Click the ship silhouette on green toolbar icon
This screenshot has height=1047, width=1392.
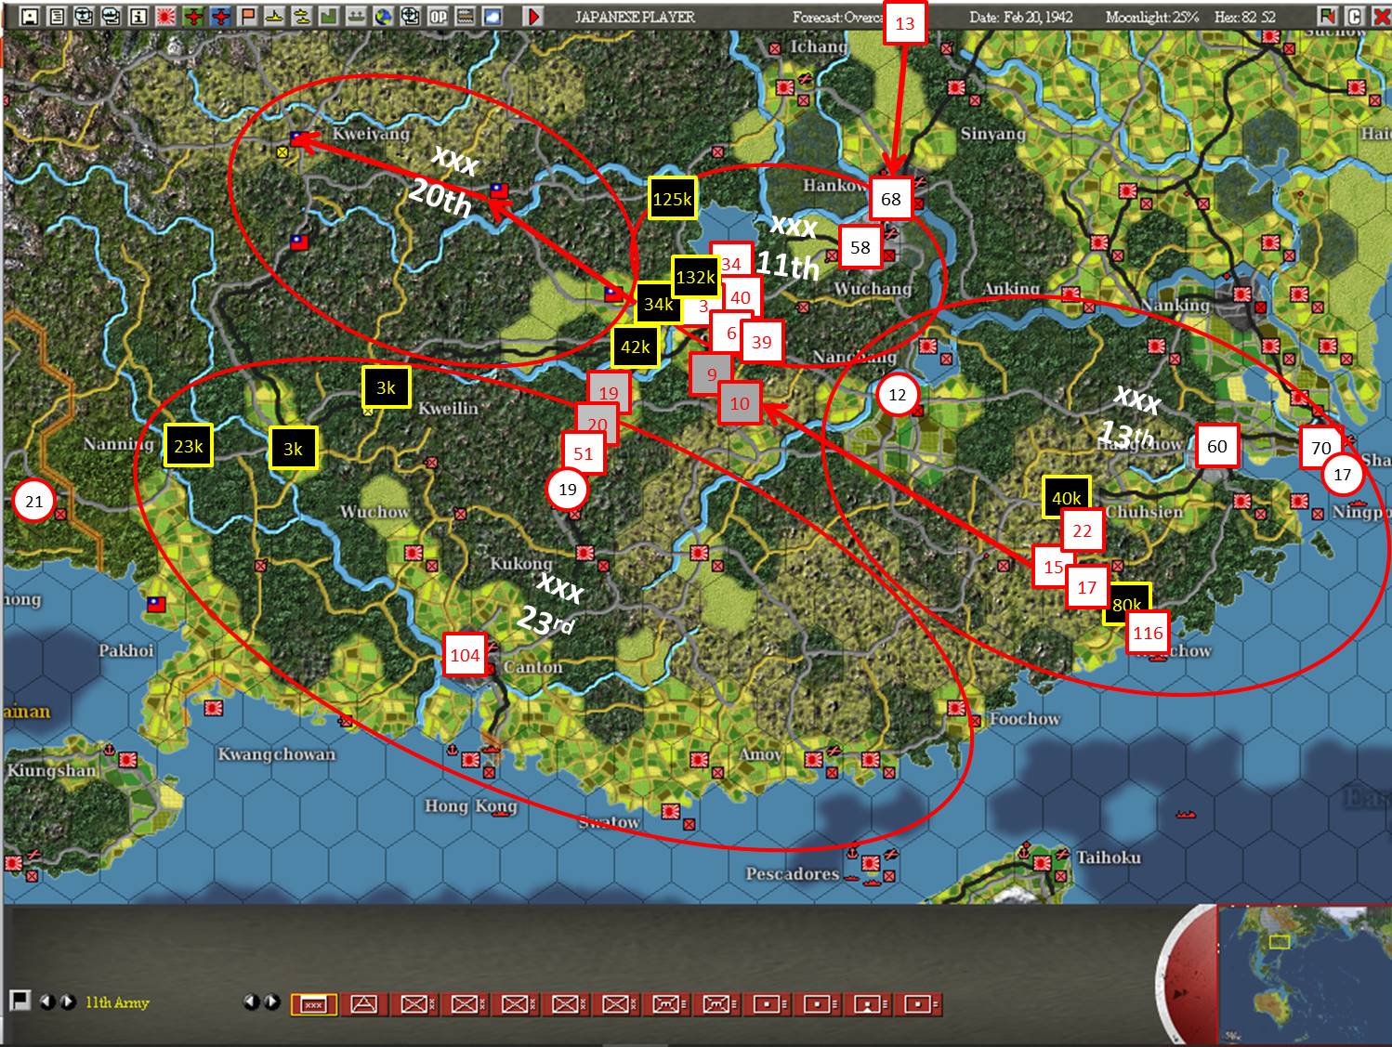click(x=356, y=17)
